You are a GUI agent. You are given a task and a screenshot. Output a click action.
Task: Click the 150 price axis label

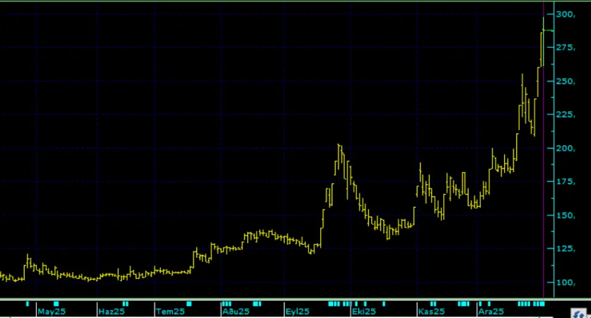click(x=565, y=215)
